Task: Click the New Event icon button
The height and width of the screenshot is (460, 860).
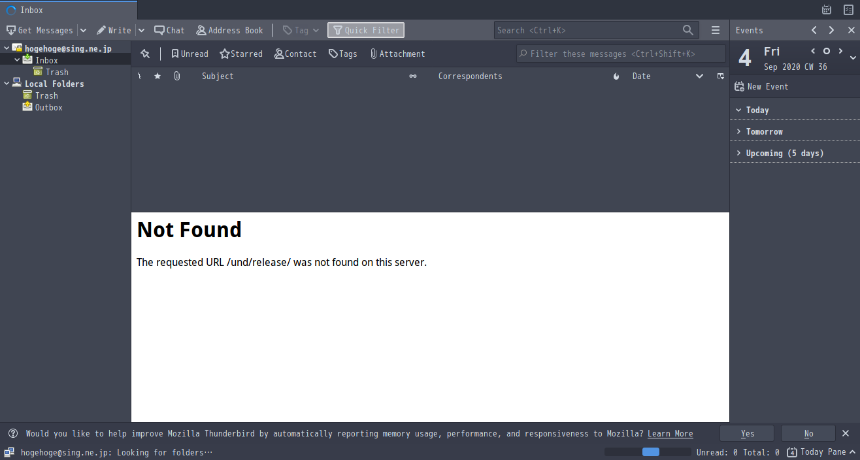Action: (x=739, y=86)
